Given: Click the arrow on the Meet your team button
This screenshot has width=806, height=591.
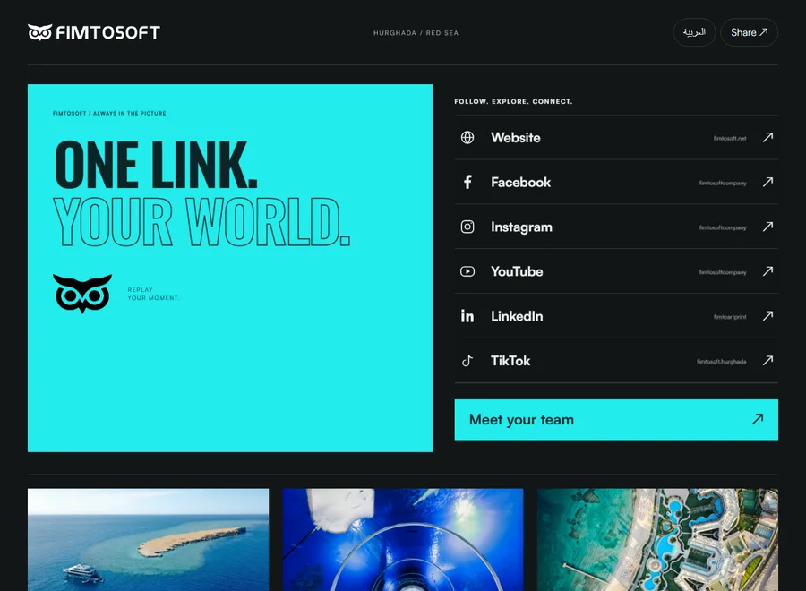Looking at the screenshot, I should point(757,419).
